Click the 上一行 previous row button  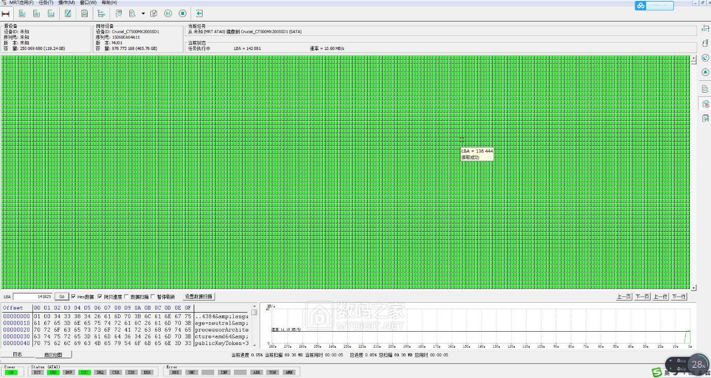[x=661, y=297]
